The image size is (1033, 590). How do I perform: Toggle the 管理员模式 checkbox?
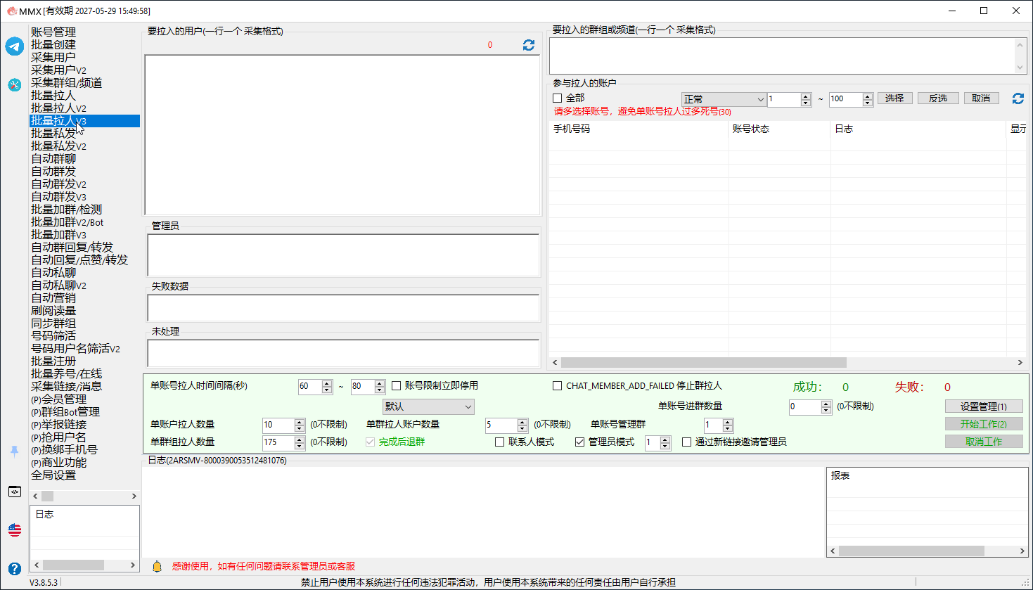580,442
